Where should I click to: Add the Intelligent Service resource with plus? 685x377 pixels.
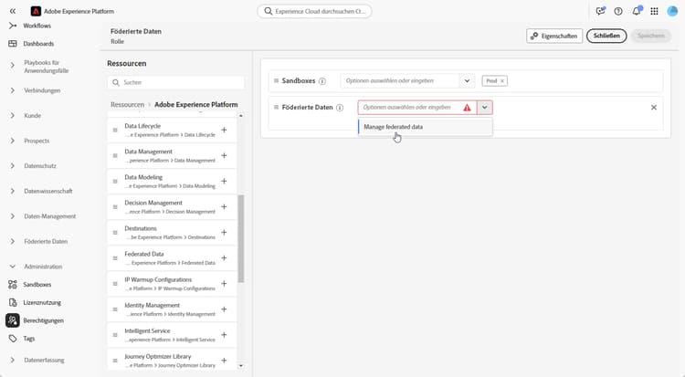[x=224, y=335]
